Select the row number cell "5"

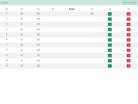pos(7,34)
